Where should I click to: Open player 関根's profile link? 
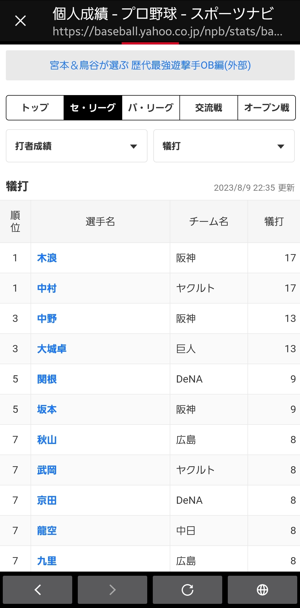(47, 379)
